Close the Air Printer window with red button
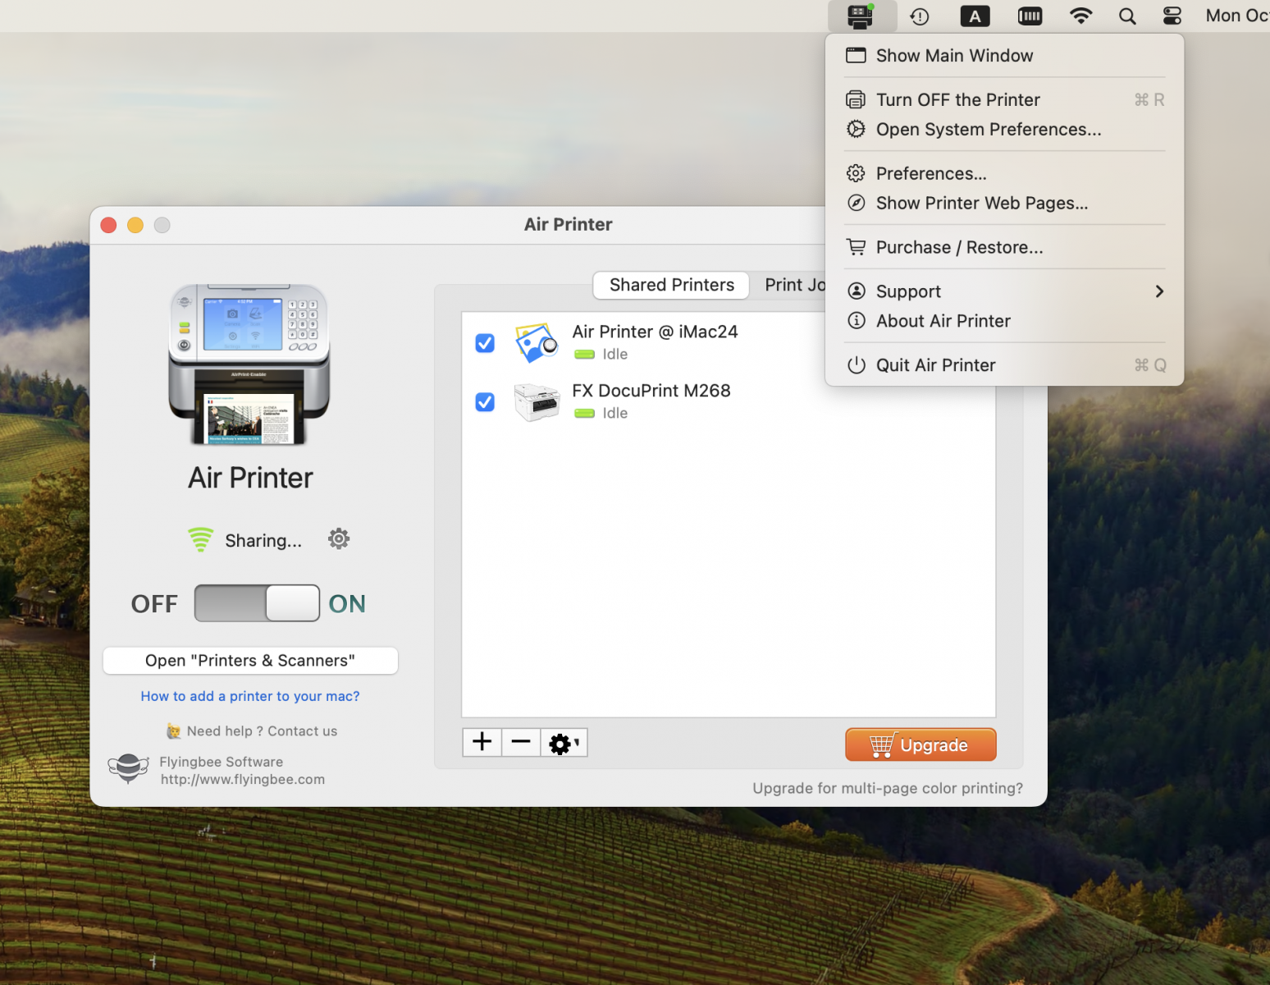1270x985 pixels. [108, 225]
